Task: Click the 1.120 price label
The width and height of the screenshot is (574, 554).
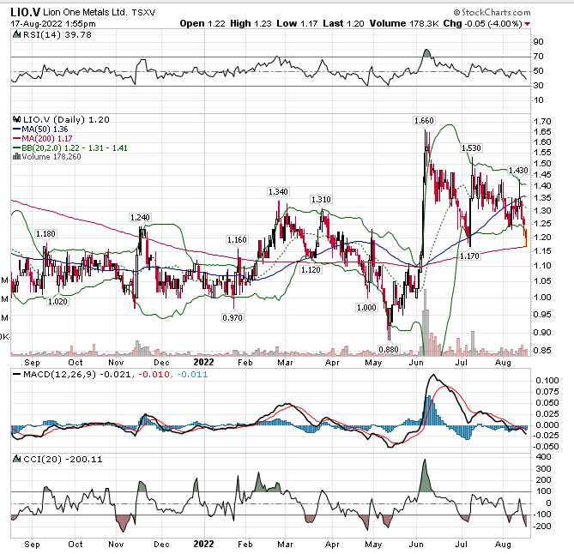Action: pyautogui.click(x=311, y=270)
